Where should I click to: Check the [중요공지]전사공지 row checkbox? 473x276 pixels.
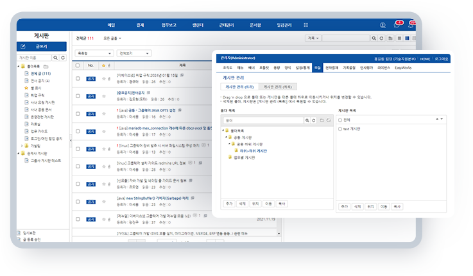(x=78, y=96)
